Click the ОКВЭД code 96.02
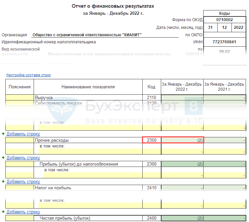This screenshot has width=249, height=222. [x=224, y=52]
